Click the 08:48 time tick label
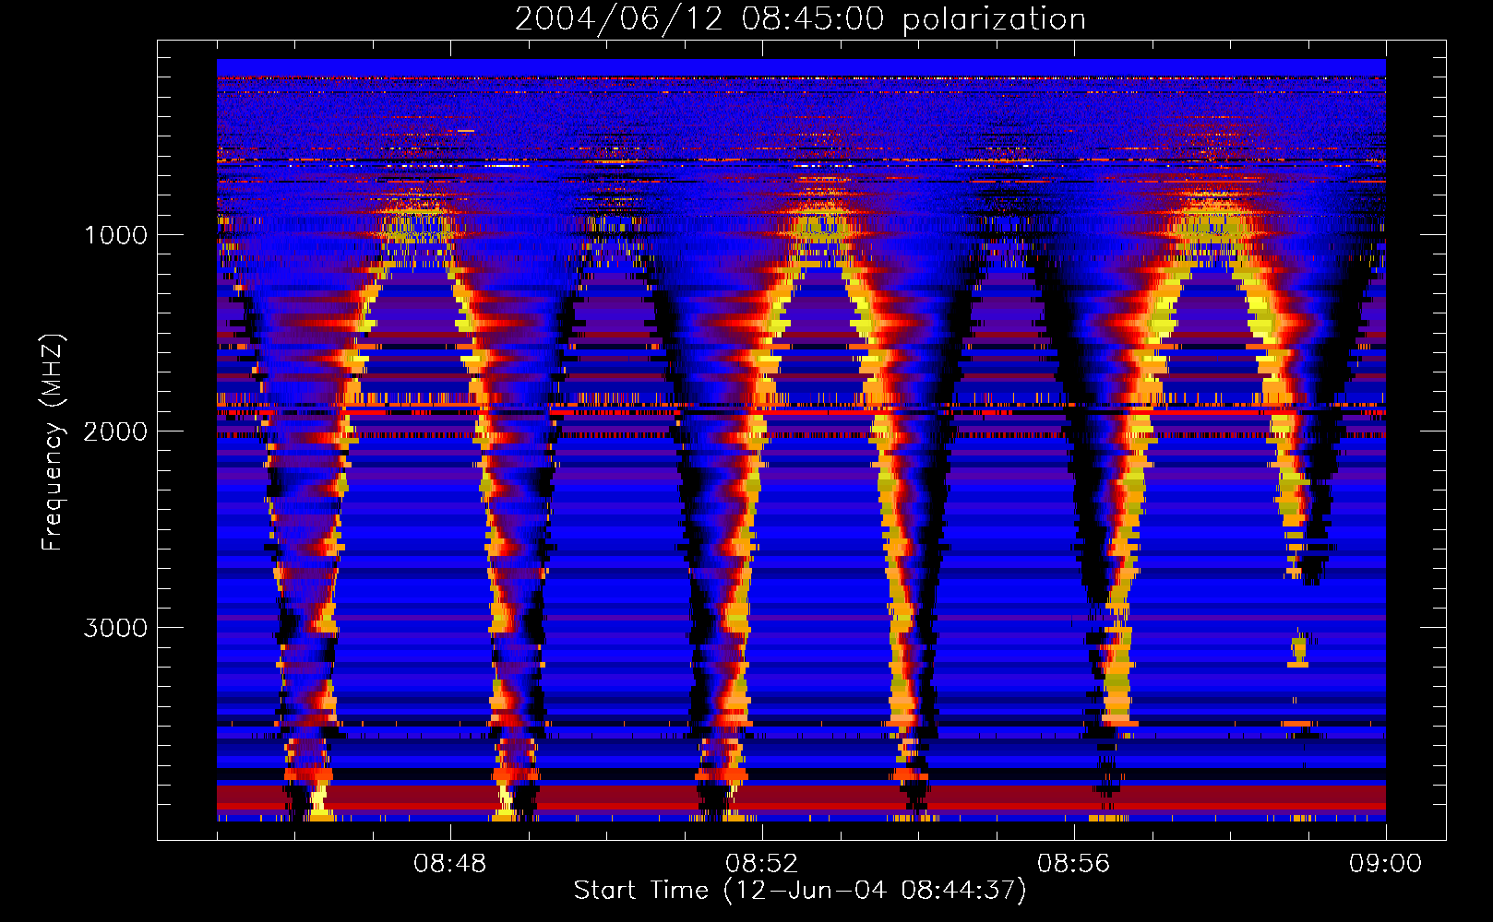Viewport: 1493px width, 922px height. pos(450,864)
